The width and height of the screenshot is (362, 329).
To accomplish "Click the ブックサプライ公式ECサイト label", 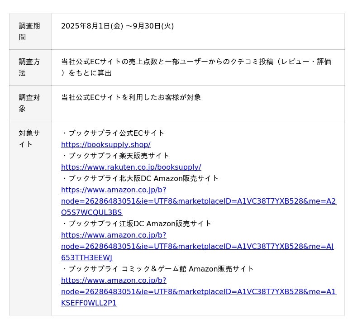I will 116,133.
